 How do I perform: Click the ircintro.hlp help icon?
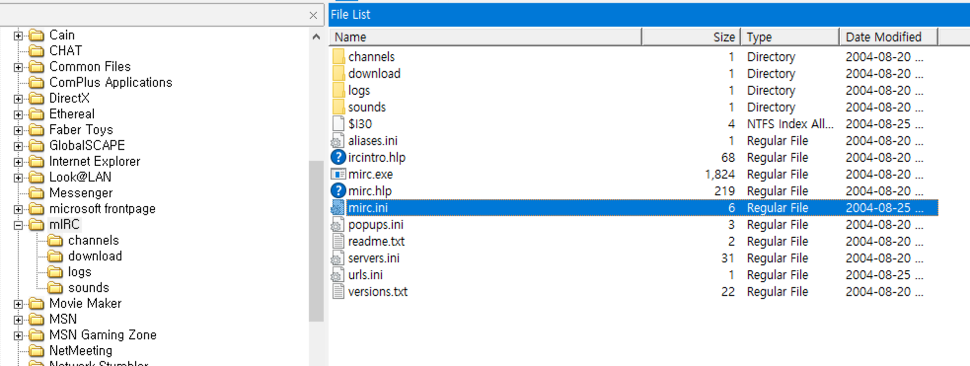click(338, 157)
